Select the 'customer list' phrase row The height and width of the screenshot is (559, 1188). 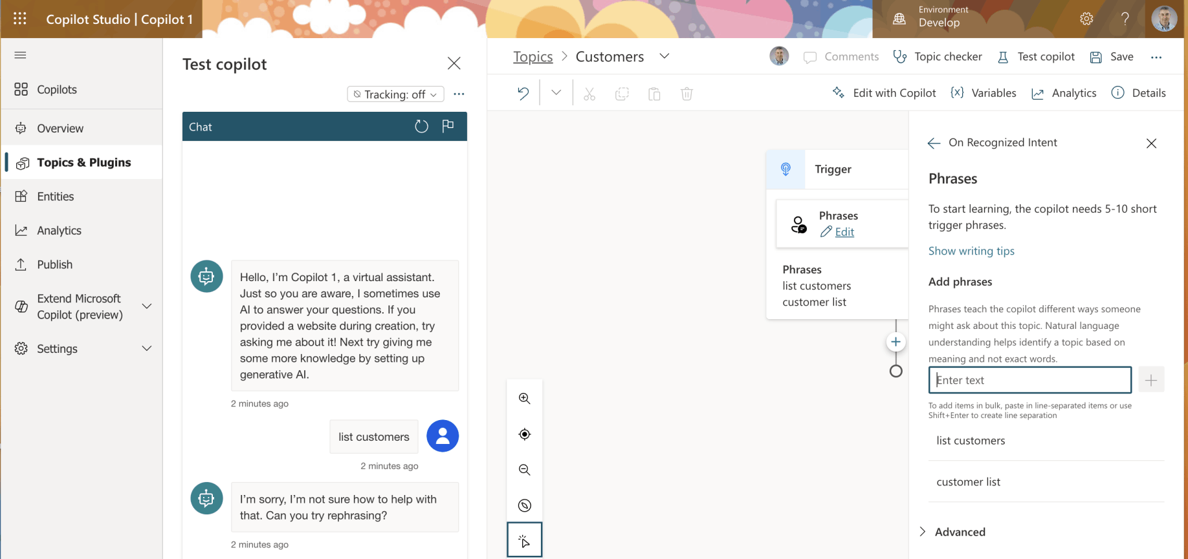(x=1046, y=482)
